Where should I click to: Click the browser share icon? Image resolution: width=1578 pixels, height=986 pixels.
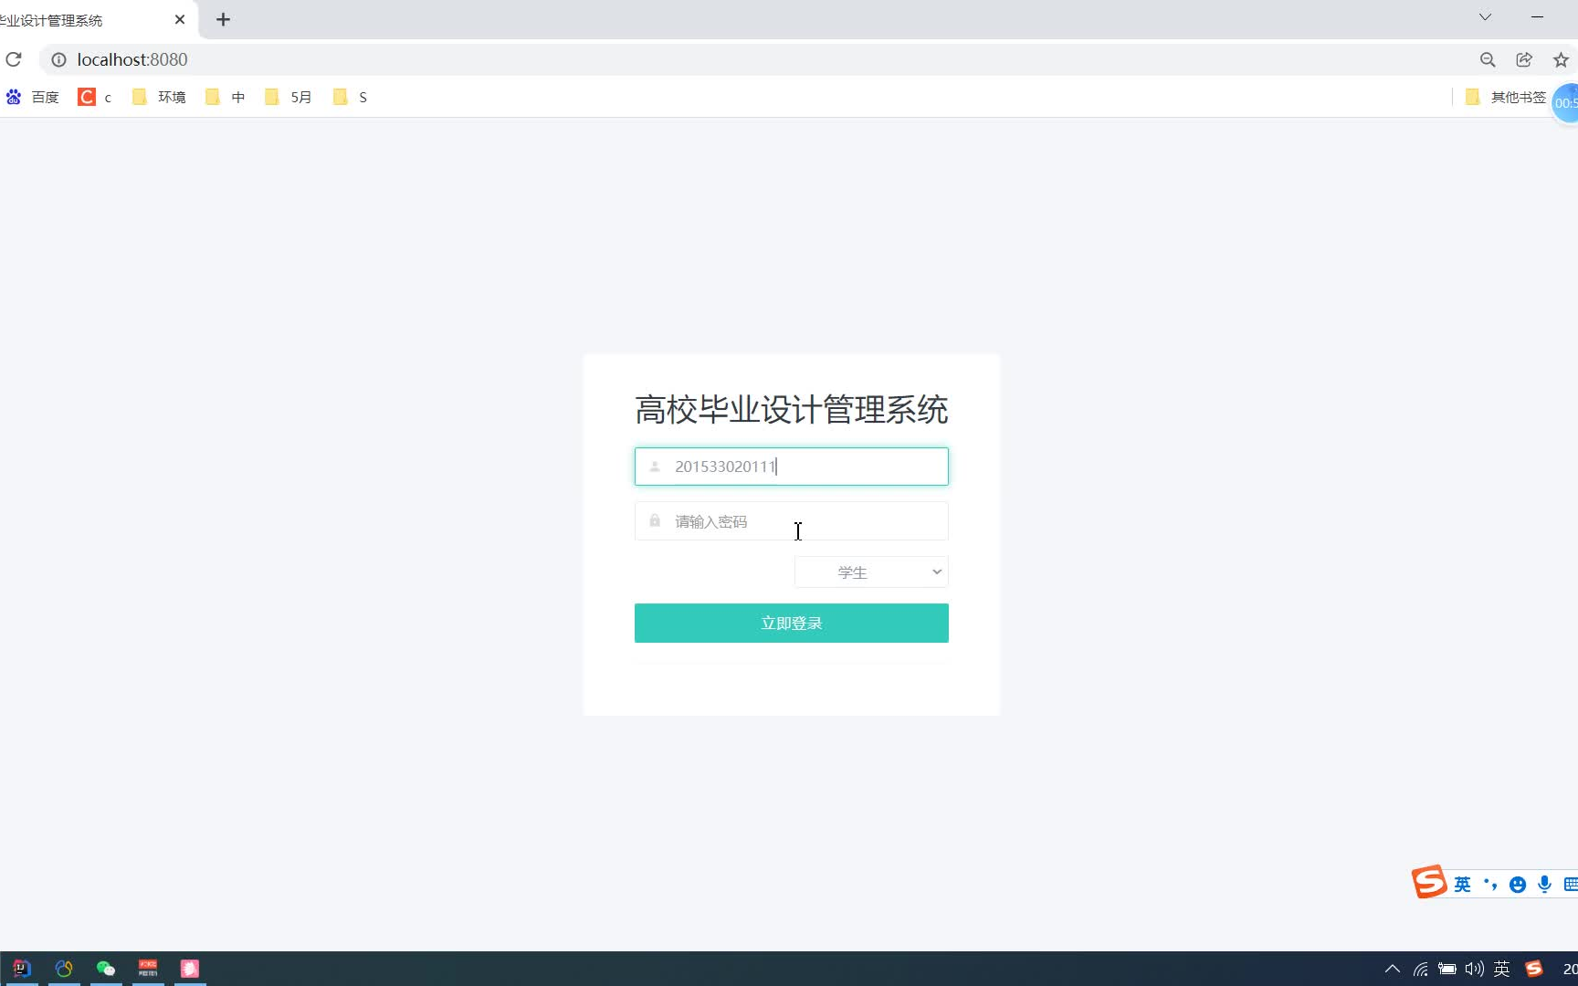pyautogui.click(x=1524, y=59)
